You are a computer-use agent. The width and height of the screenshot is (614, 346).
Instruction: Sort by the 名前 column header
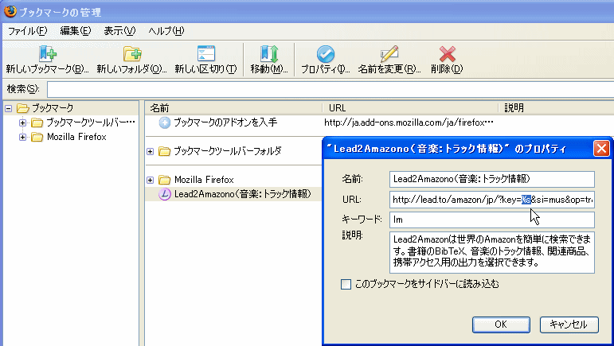tap(233, 108)
